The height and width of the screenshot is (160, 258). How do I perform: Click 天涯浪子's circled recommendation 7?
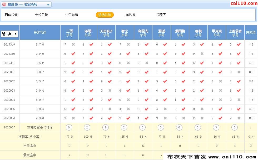click(x=106, y=127)
